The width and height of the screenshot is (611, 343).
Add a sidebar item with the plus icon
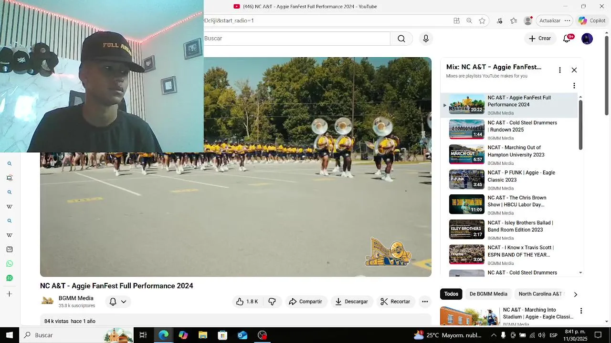coord(10,294)
